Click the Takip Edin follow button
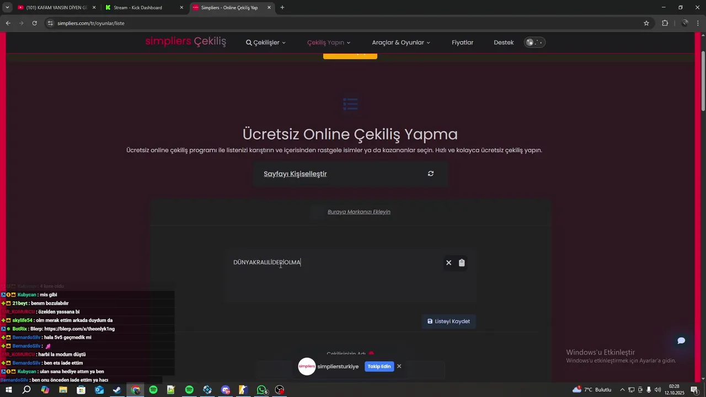The height and width of the screenshot is (397, 706). point(379,367)
